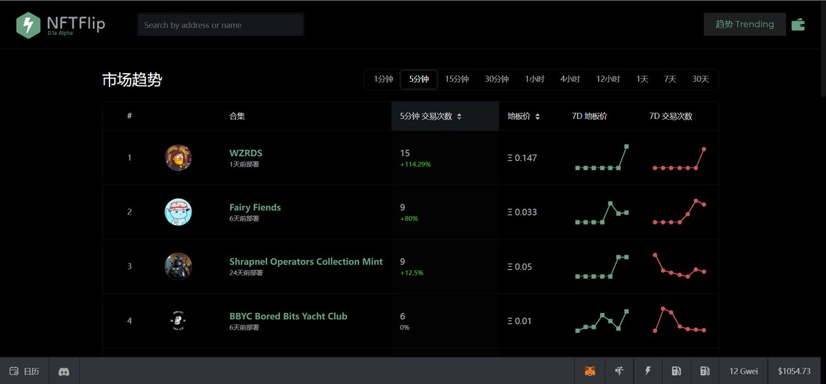The height and width of the screenshot is (384, 826).
Task: Open the WZRDS collection avatar
Action: pos(178,158)
